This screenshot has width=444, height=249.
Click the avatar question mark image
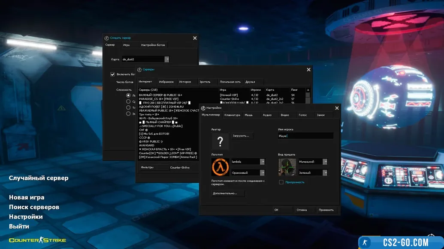point(220,141)
